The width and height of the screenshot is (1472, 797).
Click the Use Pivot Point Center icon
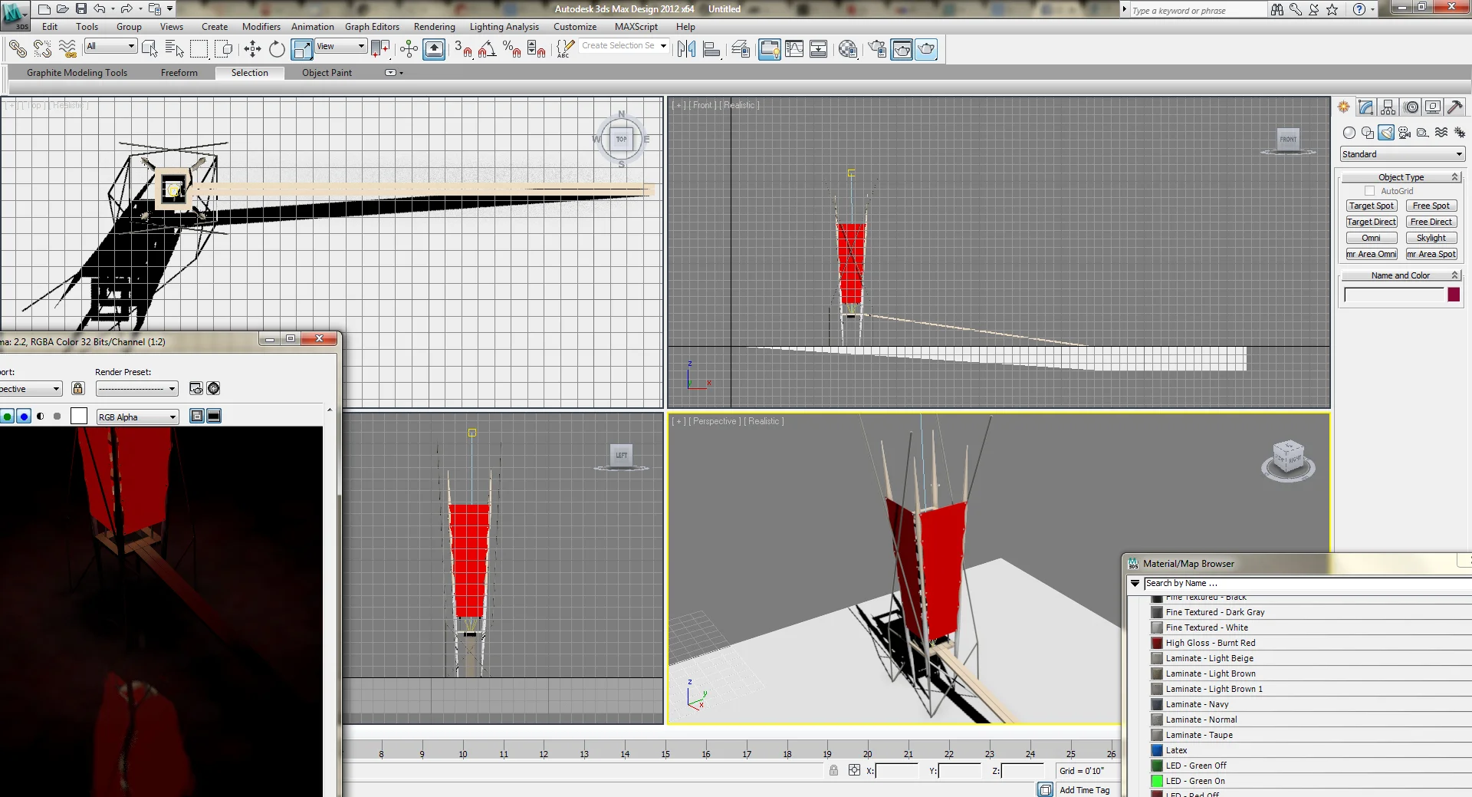click(x=380, y=49)
